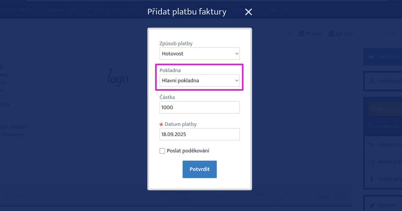Focus the Datum platby date field

pos(200,134)
